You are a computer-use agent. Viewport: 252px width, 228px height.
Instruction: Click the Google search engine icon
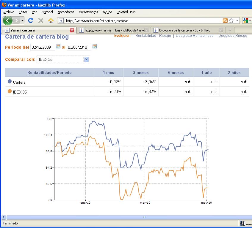[246, 20]
